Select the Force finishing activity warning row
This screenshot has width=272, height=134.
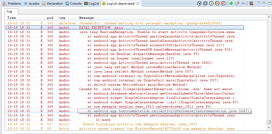(x=125, y=124)
